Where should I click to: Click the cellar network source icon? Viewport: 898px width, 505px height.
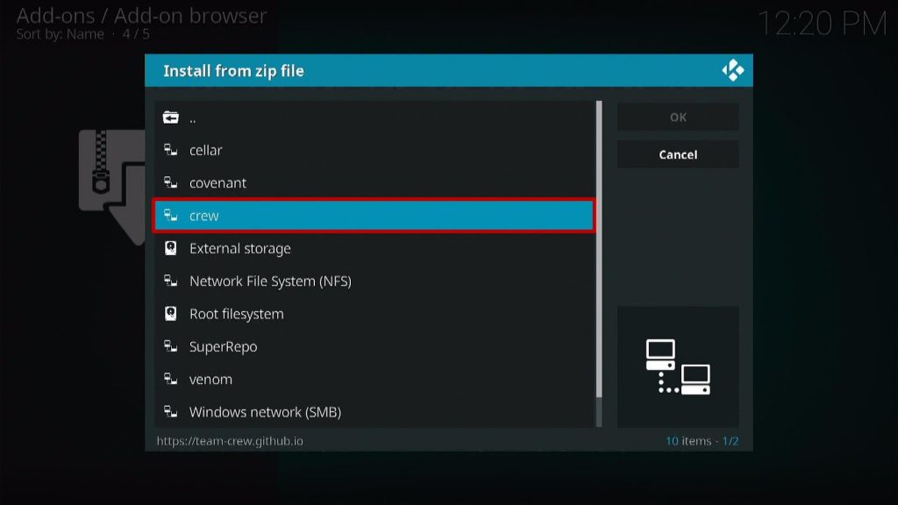(x=171, y=150)
